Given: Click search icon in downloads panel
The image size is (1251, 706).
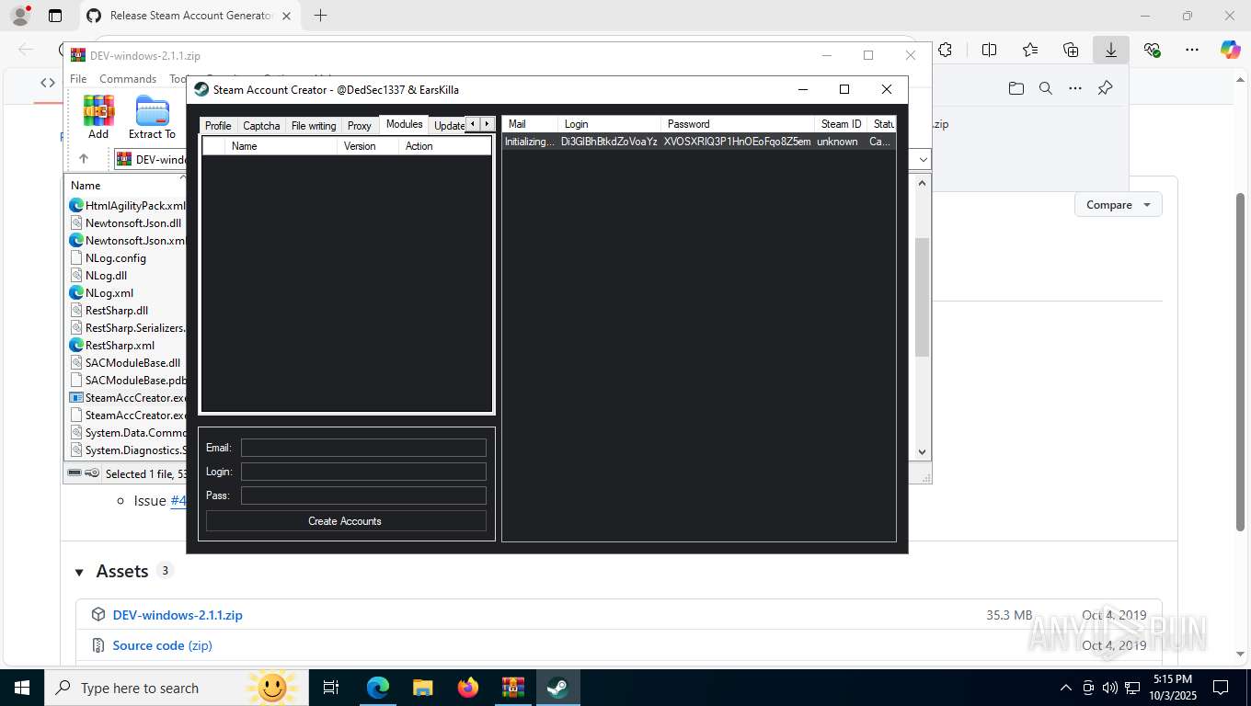Looking at the screenshot, I should pyautogui.click(x=1046, y=88).
